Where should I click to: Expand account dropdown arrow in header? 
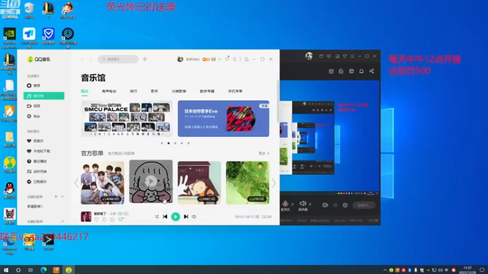click(x=220, y=59)
